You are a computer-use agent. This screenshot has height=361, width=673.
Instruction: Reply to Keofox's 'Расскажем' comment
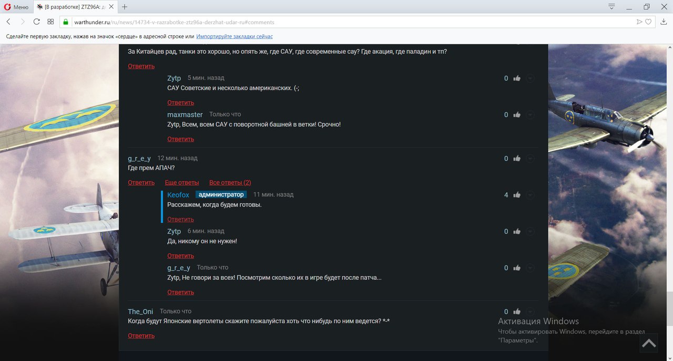click(181, 219)
